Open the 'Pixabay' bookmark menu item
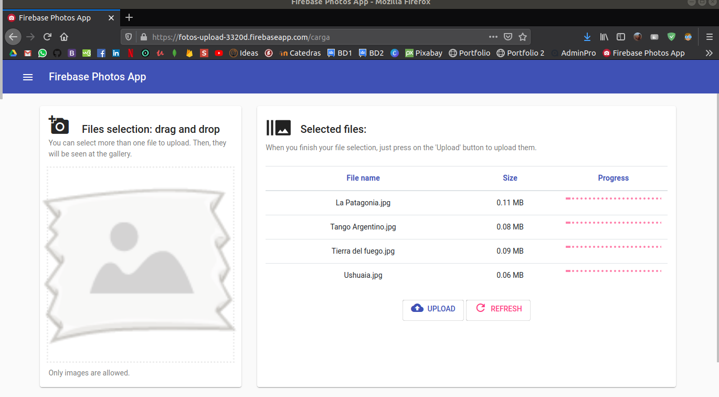Viewport: 719px width, 397px height. click(424, 53)
